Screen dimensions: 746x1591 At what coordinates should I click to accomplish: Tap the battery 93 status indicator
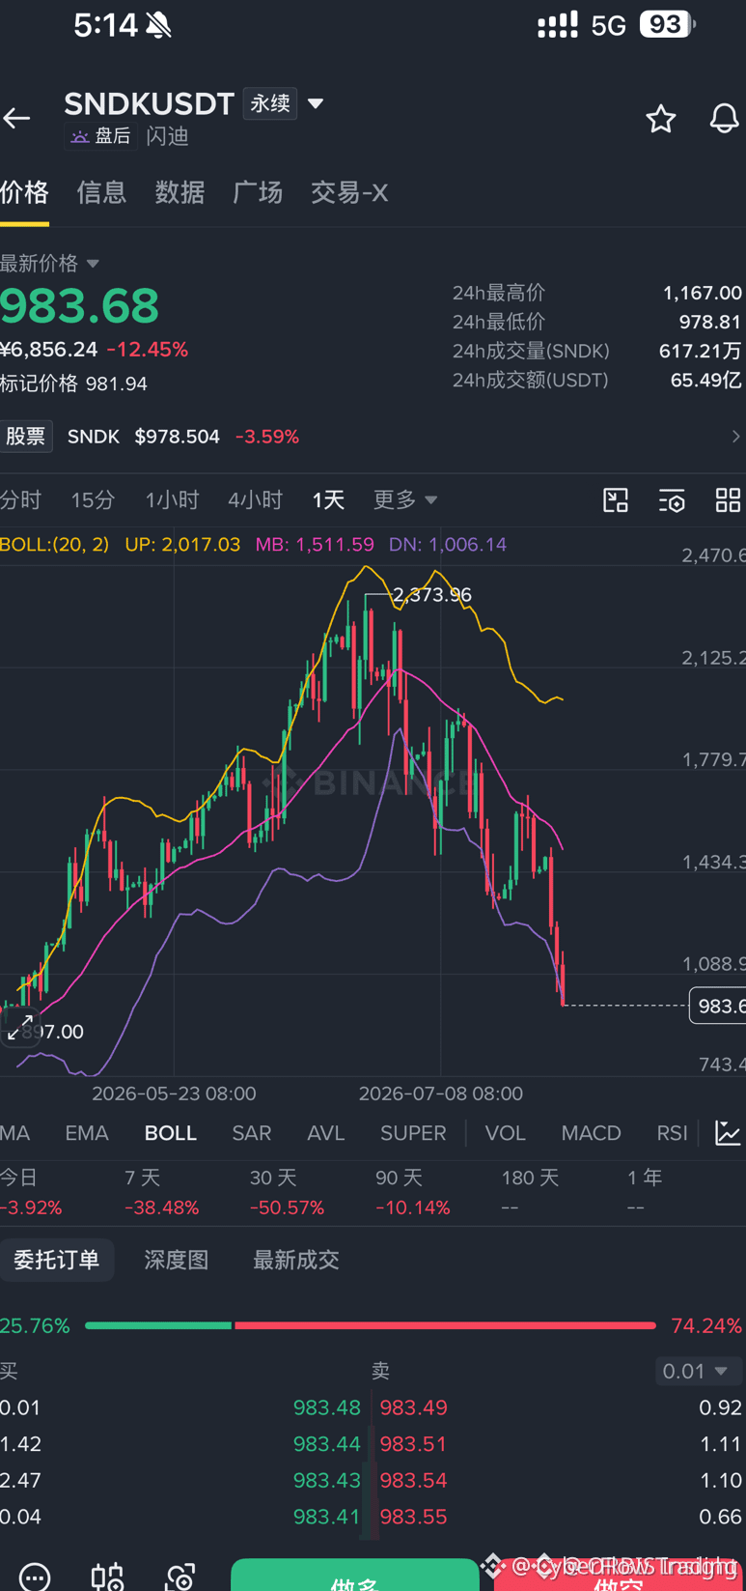point(668,24)
